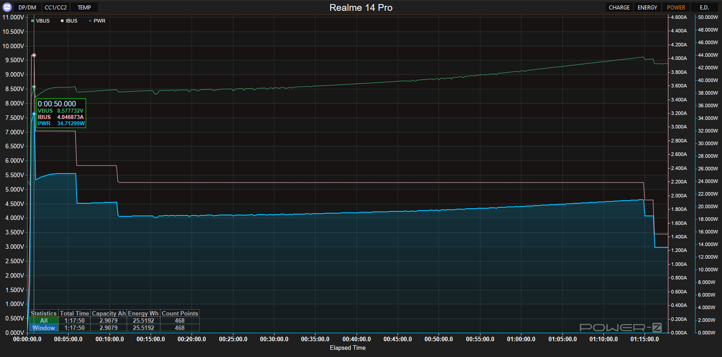Image resolution: width=722 pixels, height=357 pixels.
Task: Toggle the VBUS series legend label
Action: pos(43,21)
